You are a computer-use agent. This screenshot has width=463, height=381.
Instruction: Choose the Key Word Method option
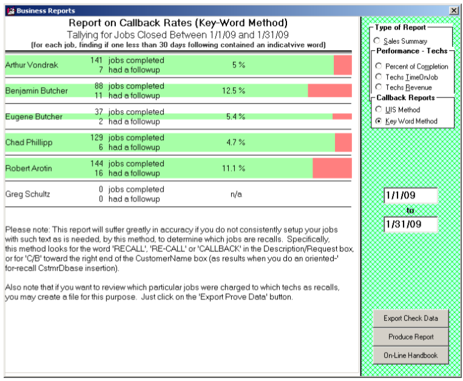pyautogui.click(x=379, y=121)
